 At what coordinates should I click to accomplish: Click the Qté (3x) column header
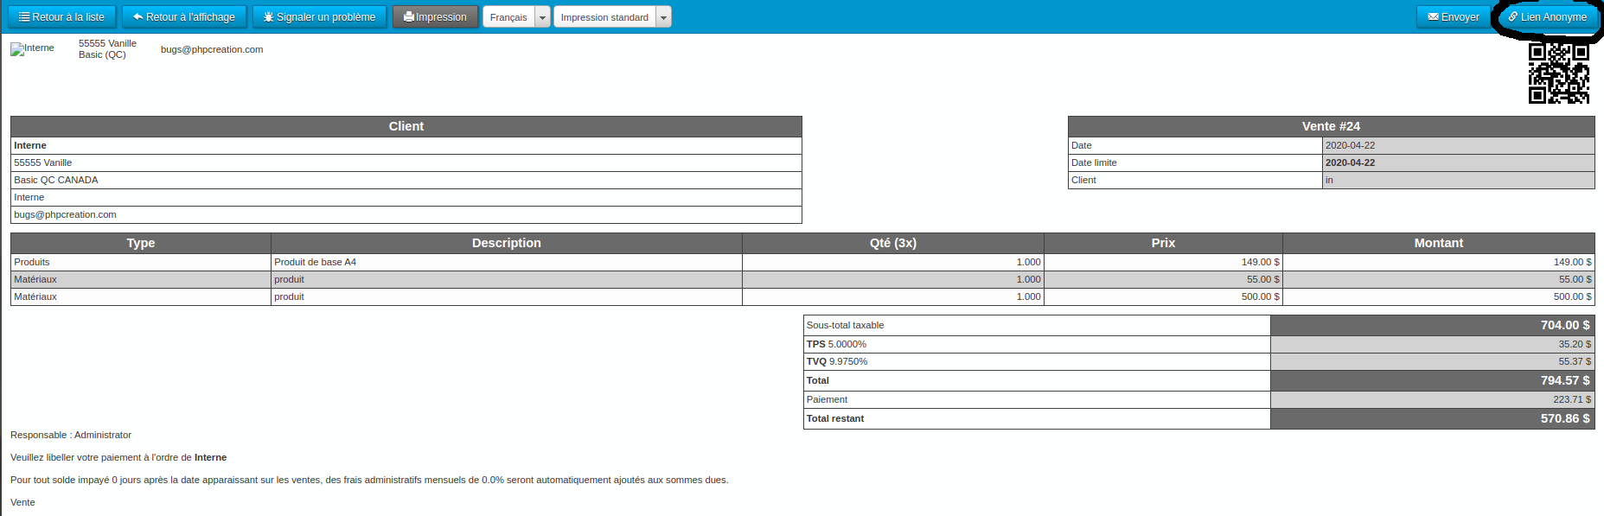coord(892,243)
